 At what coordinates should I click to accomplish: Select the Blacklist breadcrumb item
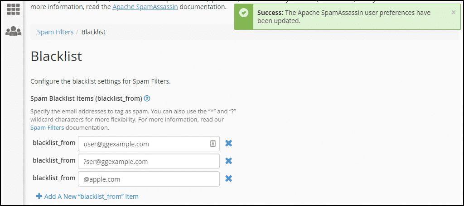93,32
